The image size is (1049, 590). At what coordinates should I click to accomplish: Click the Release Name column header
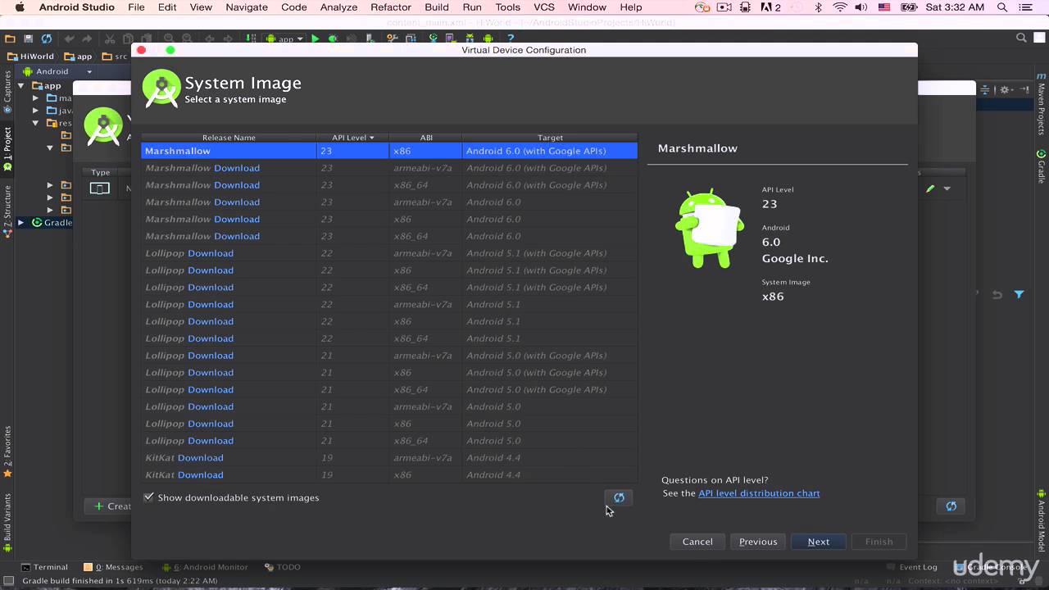[229, 138]
